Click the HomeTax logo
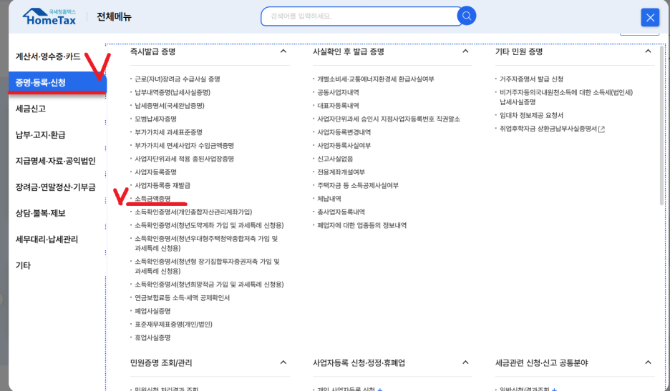The image size is (670, 391). (x=49, y=16)
